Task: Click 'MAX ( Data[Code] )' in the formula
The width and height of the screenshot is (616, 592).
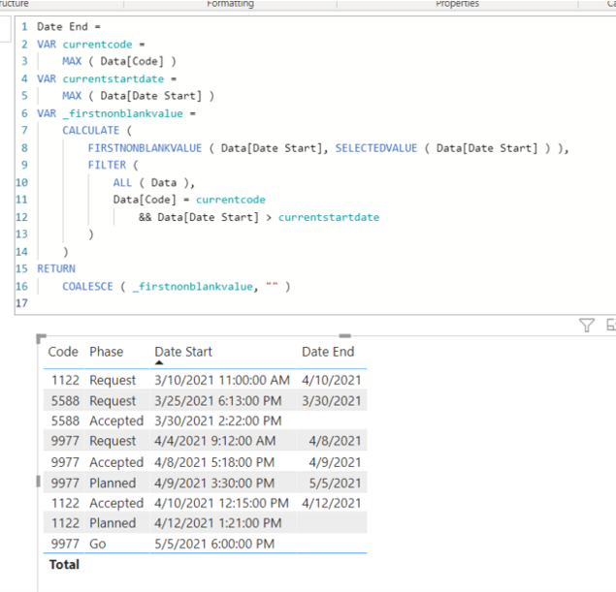Action: pos(119,61)
